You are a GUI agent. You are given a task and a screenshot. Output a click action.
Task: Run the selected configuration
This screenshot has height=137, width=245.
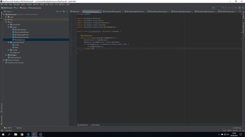point(226,8)
